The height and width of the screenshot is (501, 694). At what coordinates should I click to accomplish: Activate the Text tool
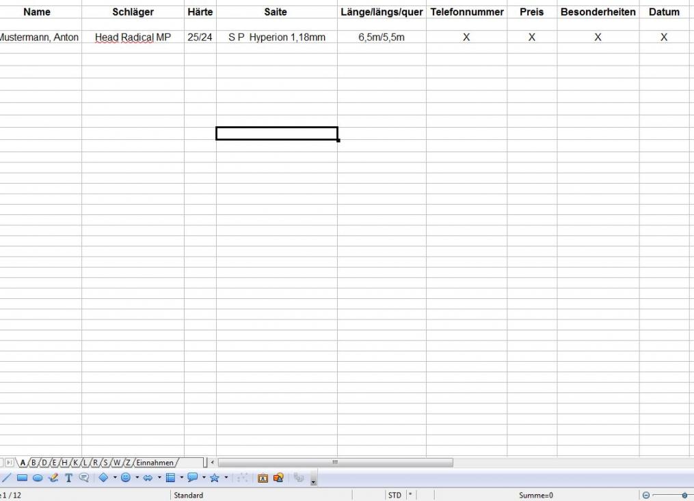[68, 478]
